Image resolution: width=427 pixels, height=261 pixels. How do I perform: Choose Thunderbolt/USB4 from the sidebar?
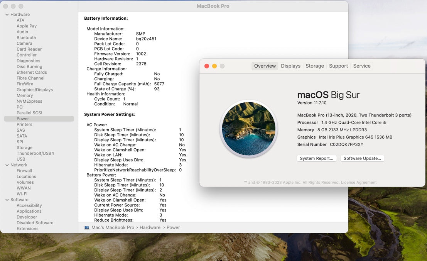click(x=35, y=154)
